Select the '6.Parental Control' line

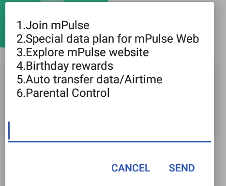click(63, 93)
